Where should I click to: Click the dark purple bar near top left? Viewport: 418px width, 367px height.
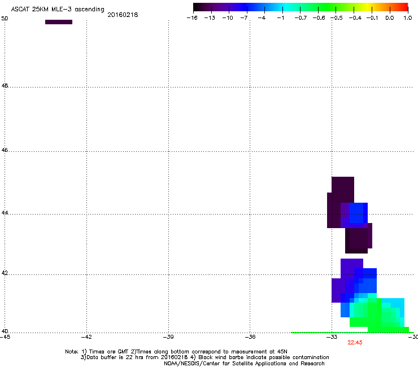click(x=59, y=22)
